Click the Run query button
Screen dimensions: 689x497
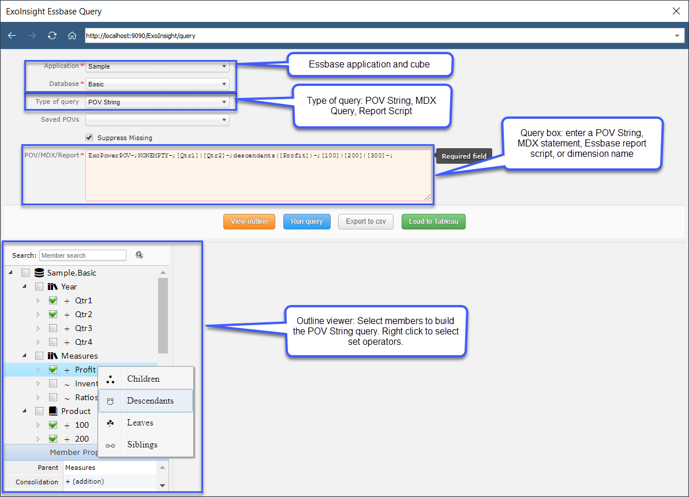coord(307,221)
